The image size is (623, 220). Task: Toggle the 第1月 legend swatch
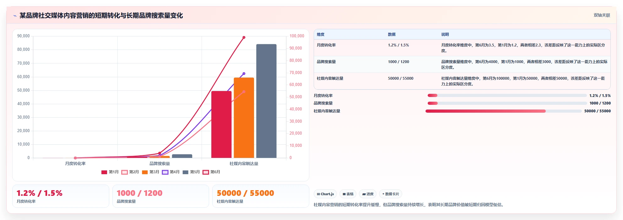point(104,172)
